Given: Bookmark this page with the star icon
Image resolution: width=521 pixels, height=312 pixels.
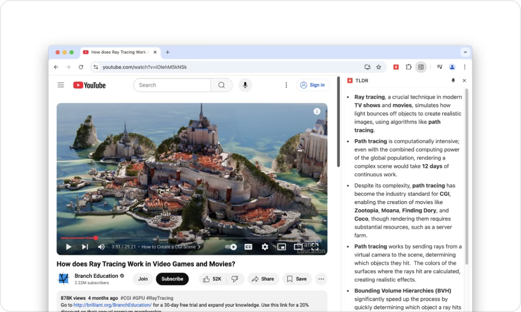Looking at the screenshot, I should [379, 67].
